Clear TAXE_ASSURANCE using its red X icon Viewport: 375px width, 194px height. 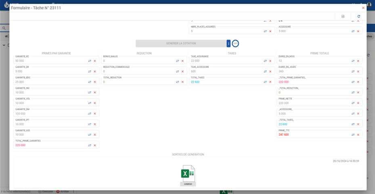[270, 61]
